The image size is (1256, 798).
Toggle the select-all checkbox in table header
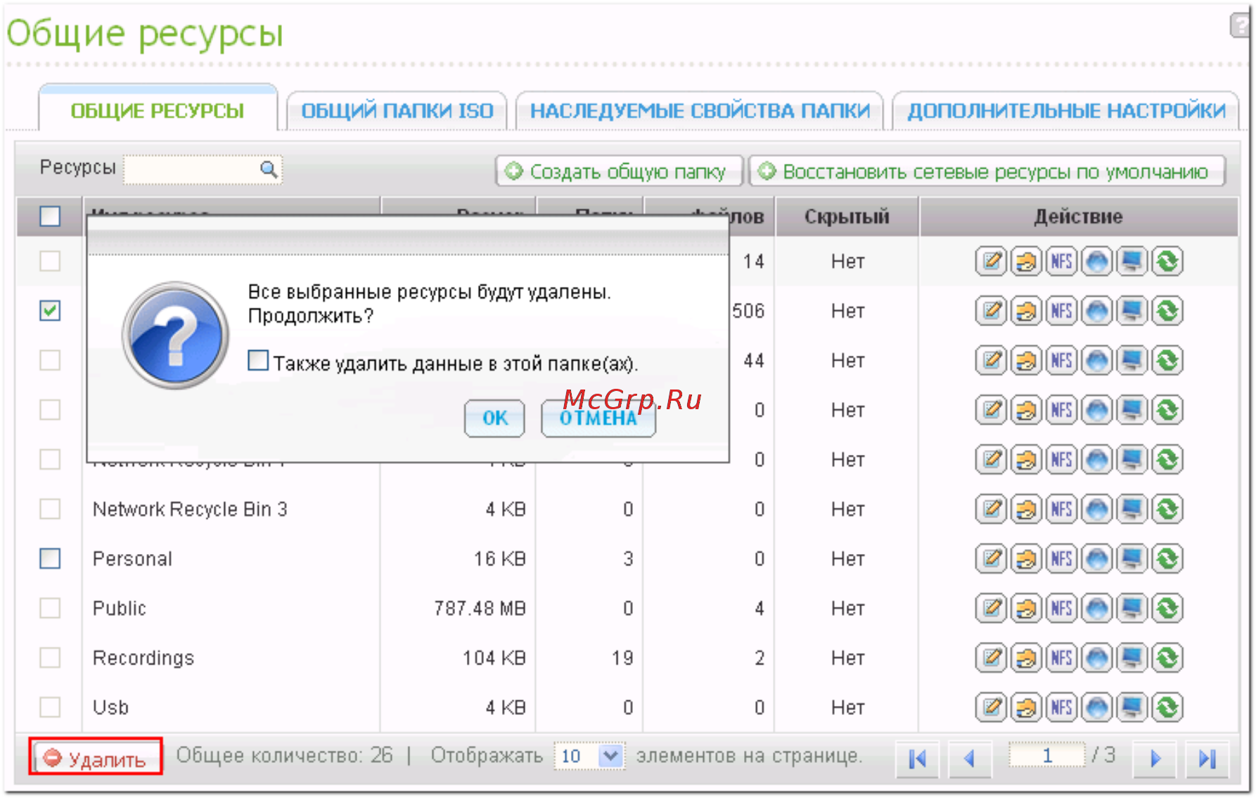50,216
